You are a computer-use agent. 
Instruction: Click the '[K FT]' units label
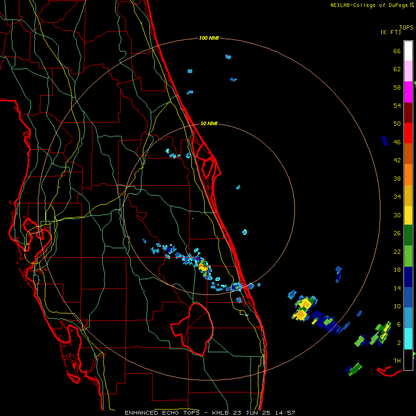391,32
